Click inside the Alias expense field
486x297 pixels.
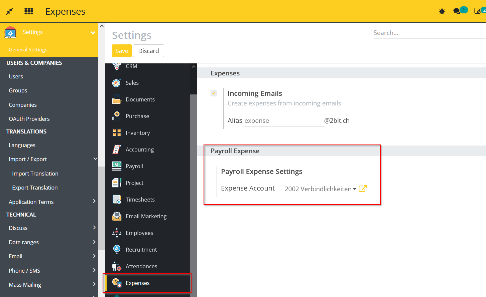tap(284, 120)
